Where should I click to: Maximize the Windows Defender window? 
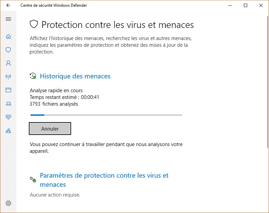pyautogui.click(x=246, y=5)
